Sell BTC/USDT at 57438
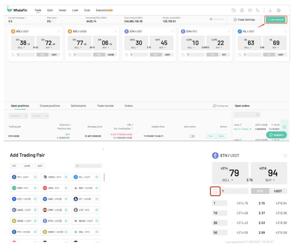 (x=23, y=43)
